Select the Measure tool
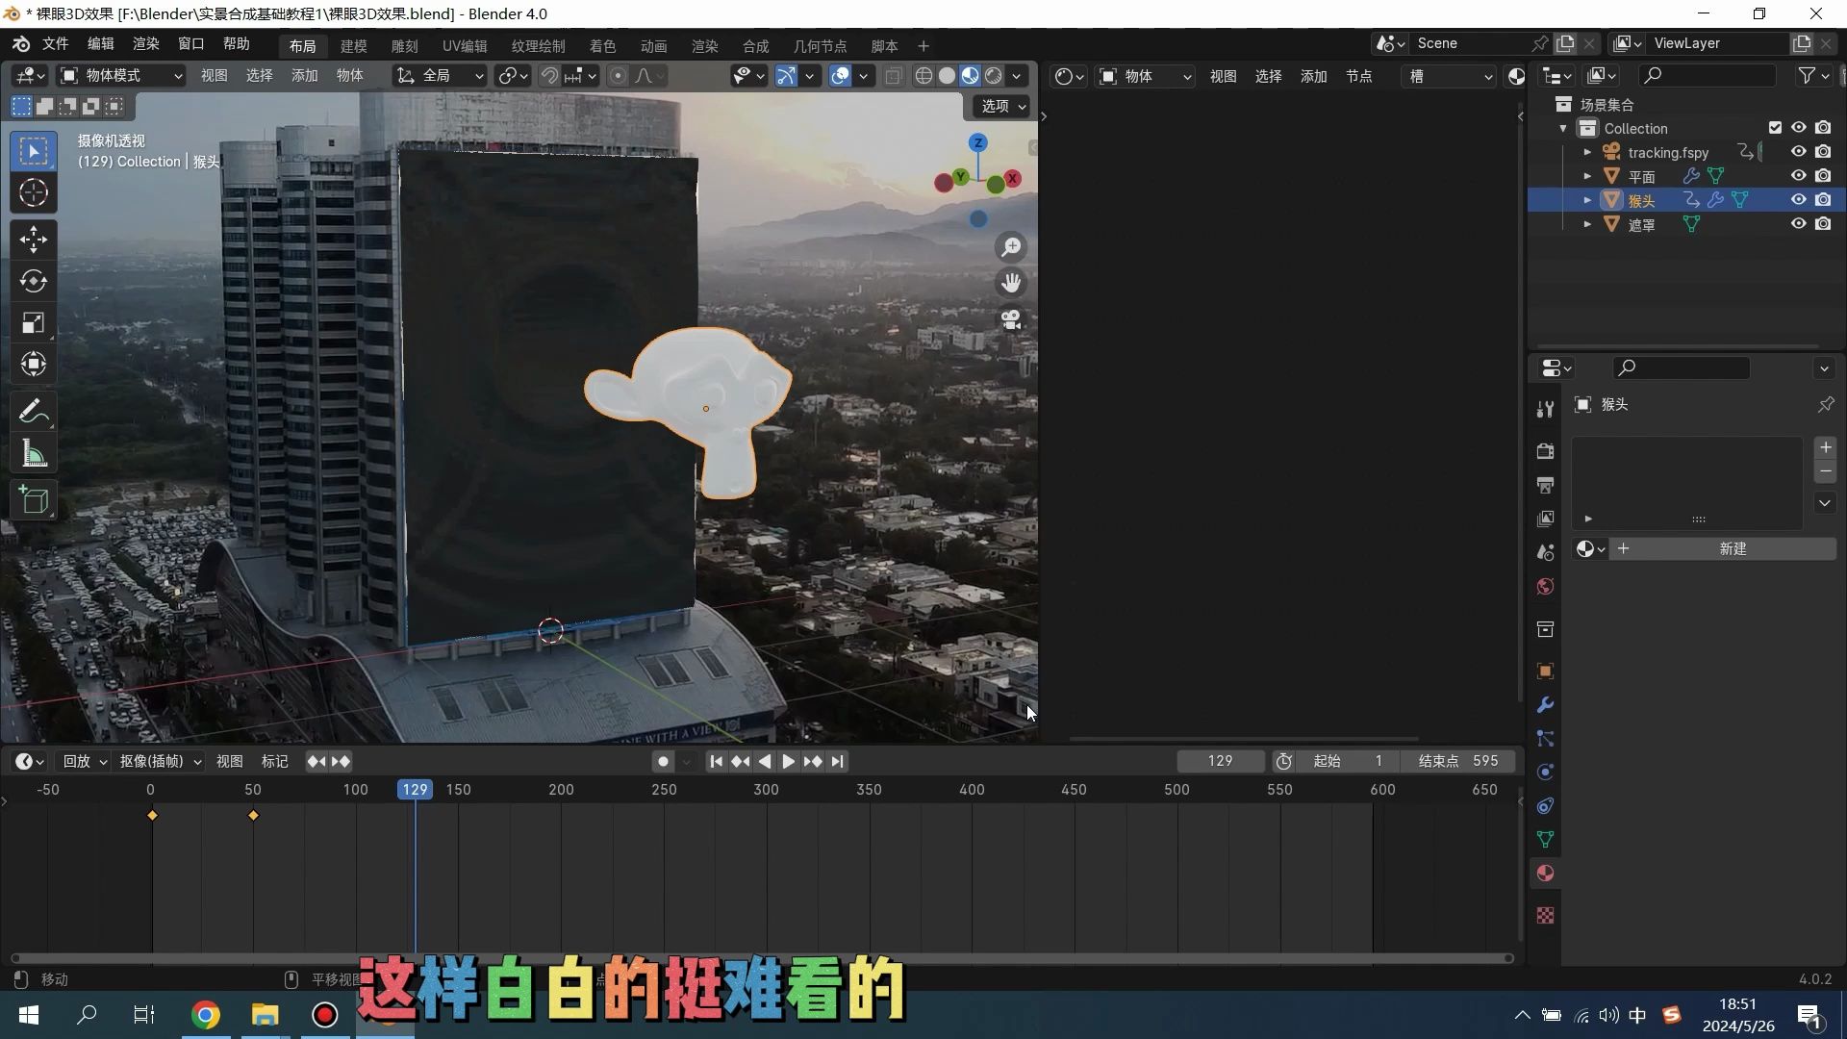The width and height of the screenshot is (1847, 1039). tap(34, 454)
